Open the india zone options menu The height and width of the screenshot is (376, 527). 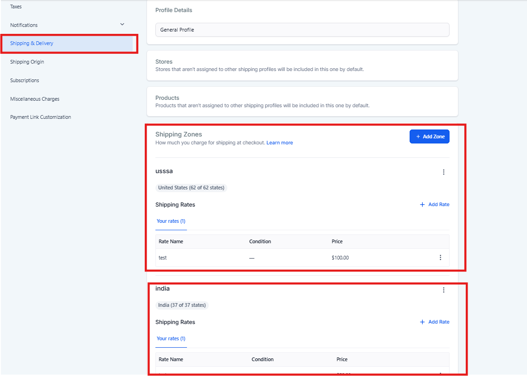(x=443, y=290)
